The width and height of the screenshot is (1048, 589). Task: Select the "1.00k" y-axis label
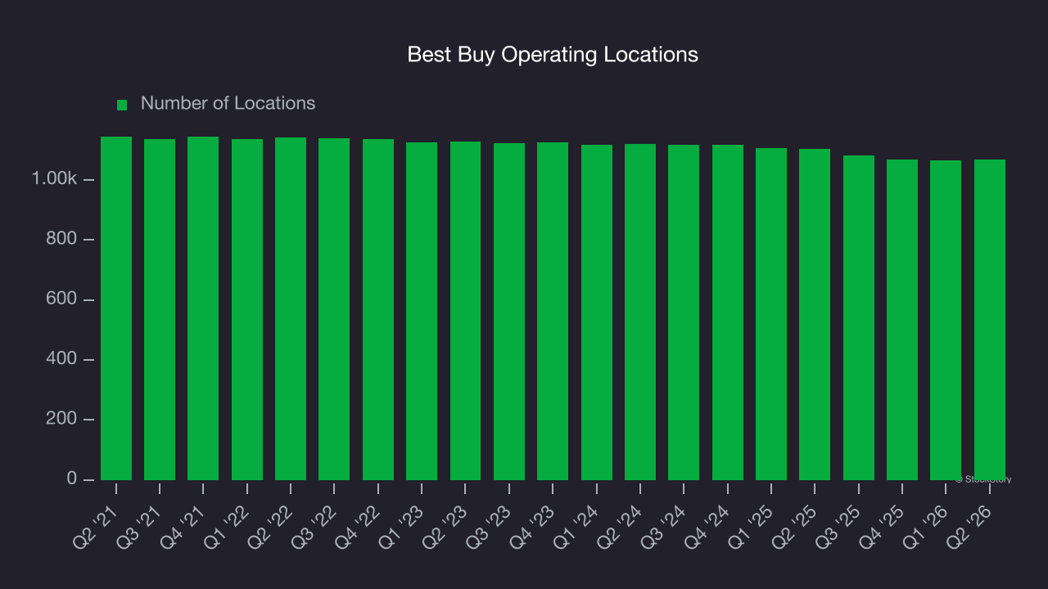[x=54, y=179]
